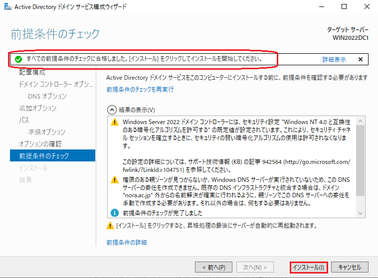Rerun check via 前提条件のチェックを再実行 link
Viewport: 378px width, 278px height.
click(x=140, y=90)
